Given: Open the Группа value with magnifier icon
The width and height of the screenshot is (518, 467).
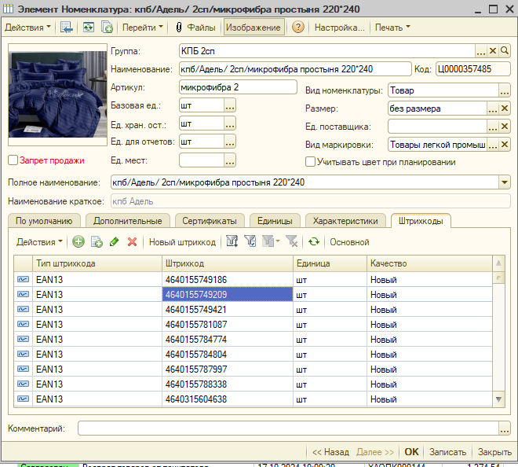Looking at the screenshot, I should click(505, 51).
